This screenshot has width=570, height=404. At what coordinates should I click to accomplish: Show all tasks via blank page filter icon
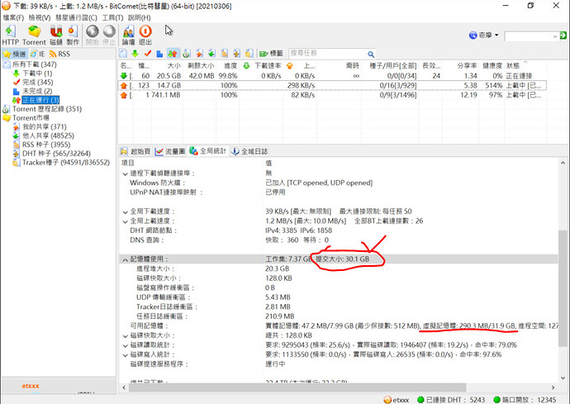pyautogui.click(x=123, y=54)
